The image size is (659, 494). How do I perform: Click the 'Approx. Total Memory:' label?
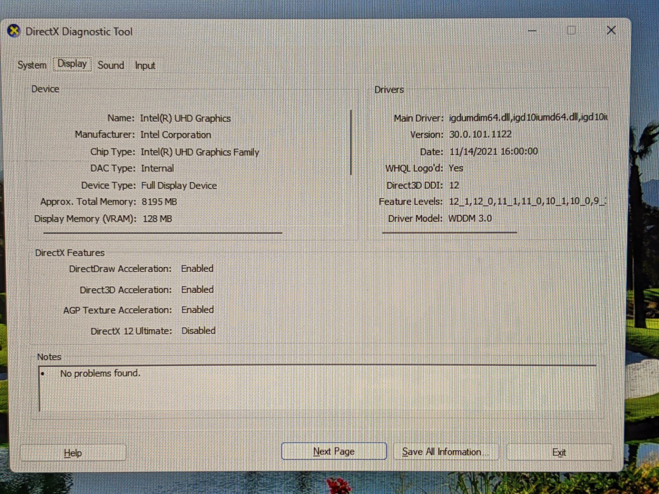(88, 202)
